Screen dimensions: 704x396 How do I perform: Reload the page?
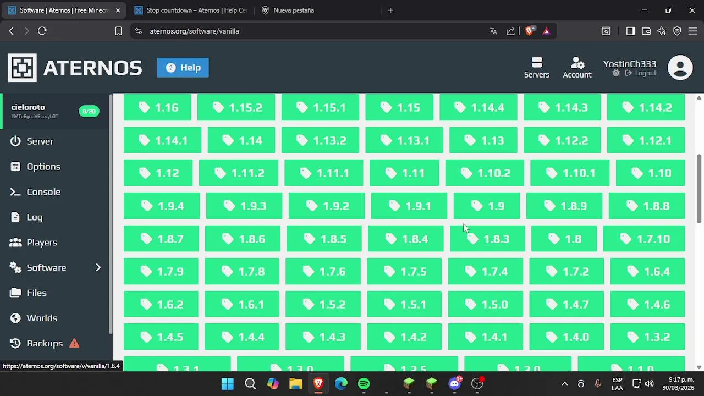42,31
